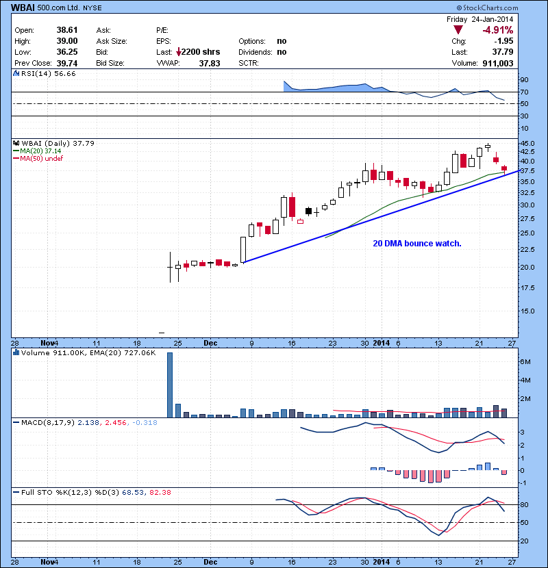The width and height of the screenshot is (548, 568).
Task: Click the red MA(50) legend line marker
Action: [x=16, y=158]
